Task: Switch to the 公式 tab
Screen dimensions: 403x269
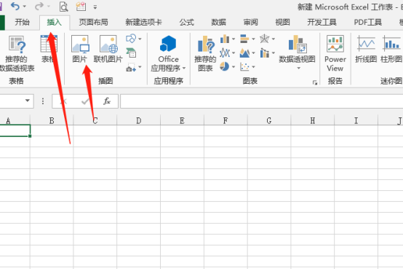Action: click(187, 23)
